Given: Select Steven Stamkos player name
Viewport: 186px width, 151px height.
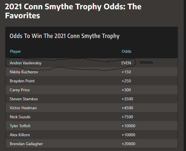Looking at the screenshot, I should point(24,99).
